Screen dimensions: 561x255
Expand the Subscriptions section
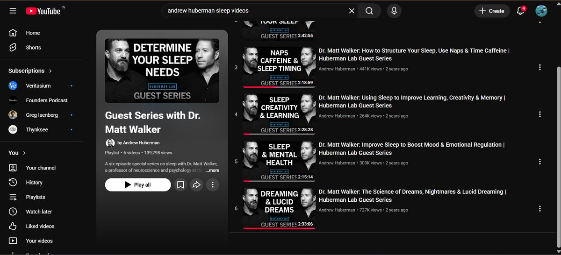click(x=30, y=71)
